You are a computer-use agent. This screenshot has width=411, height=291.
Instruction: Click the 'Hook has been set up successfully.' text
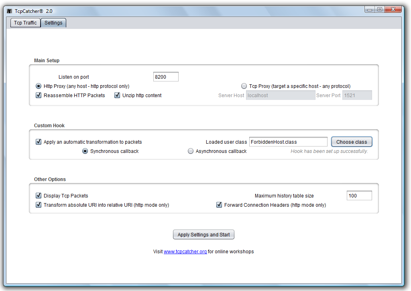[x=329, y=151]
